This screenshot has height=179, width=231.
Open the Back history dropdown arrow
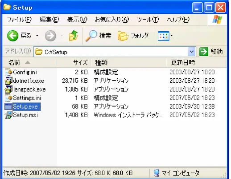[x=37, y=36]
